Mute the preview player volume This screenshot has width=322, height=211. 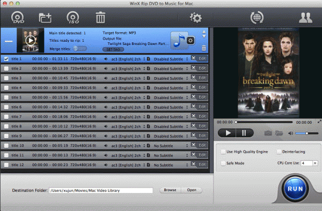click(290, 133)
